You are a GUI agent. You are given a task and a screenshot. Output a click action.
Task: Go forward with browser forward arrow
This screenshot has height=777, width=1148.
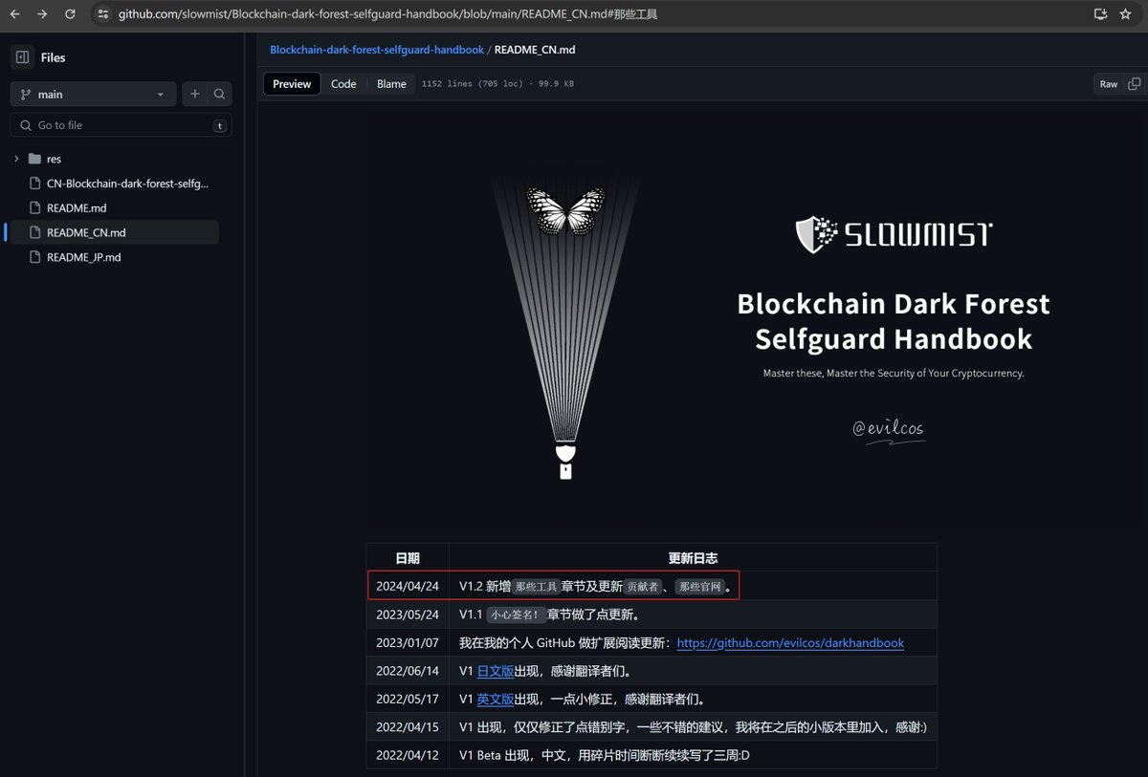click(x=42, y=14)
